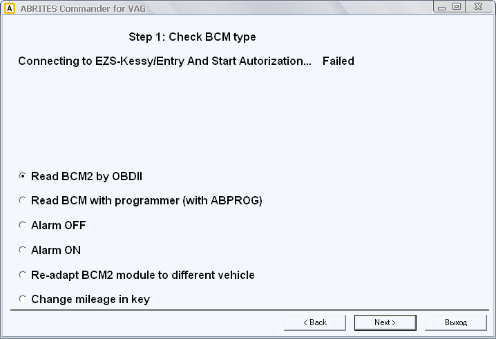Pick Re-adapt BCM2 module to different vehicle
This screenshot has height=339, width=496.
pyautogui.click(x=23, y=275)
